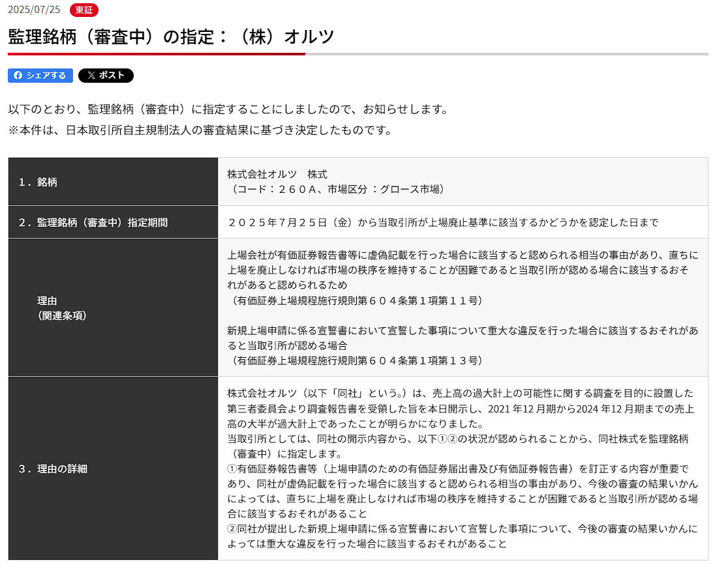Click the line 高の大半が過大計上であったこと
This screenshot has height=567, width=715.
pos(356,424)
